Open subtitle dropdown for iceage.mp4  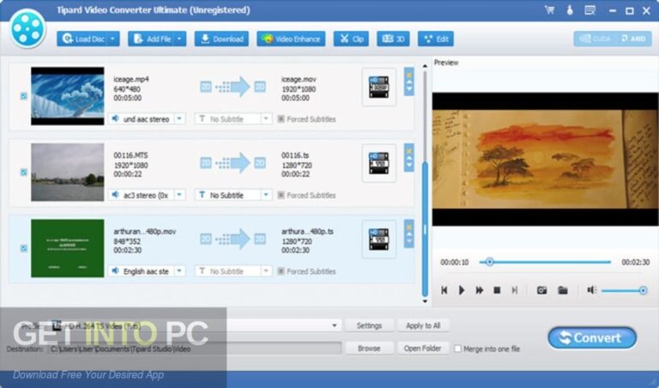click(266, 119)
